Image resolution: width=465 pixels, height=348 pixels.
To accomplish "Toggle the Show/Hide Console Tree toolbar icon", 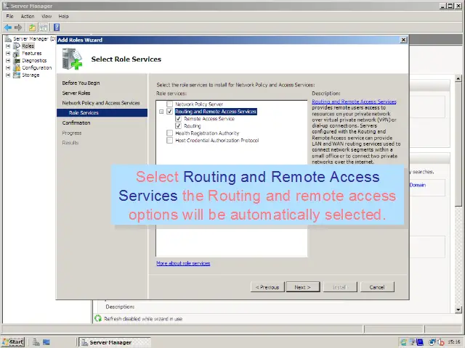I will [x=44, y=28].
